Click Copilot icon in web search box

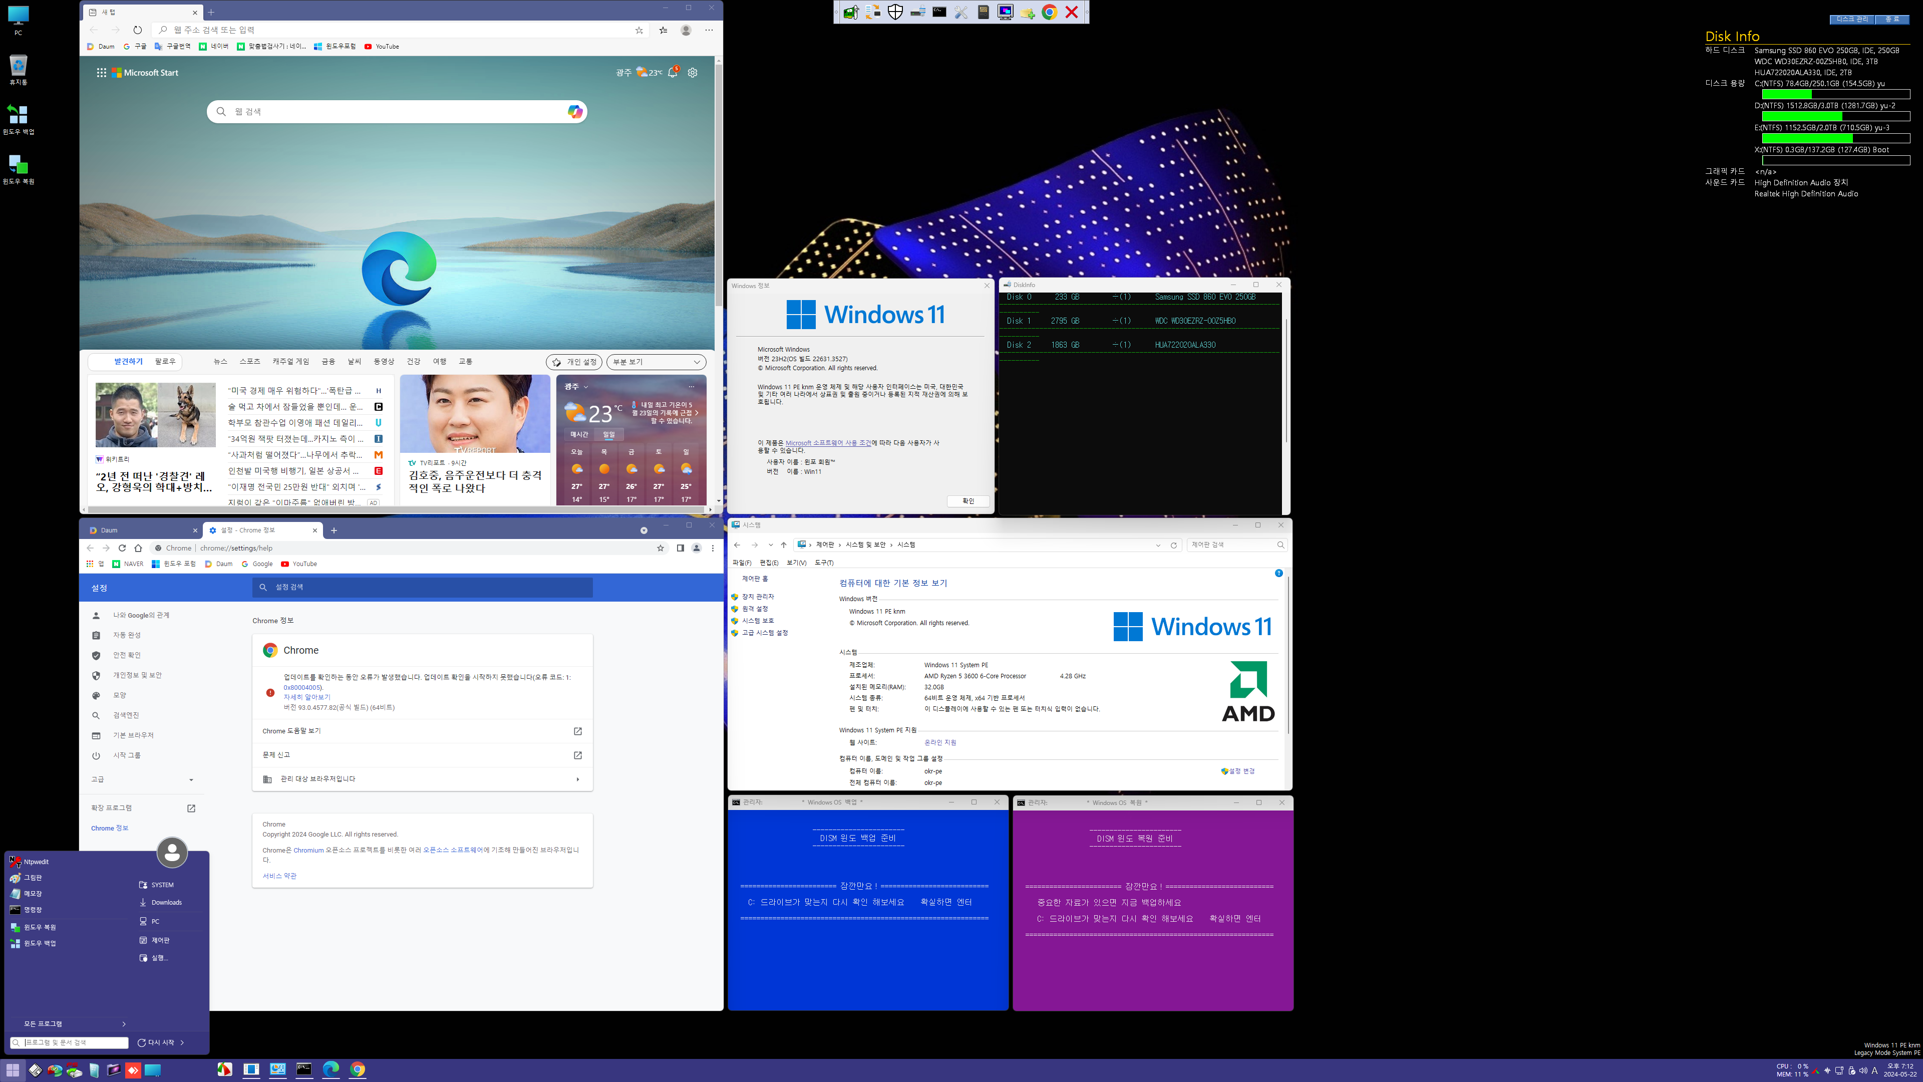click(575, 111)
